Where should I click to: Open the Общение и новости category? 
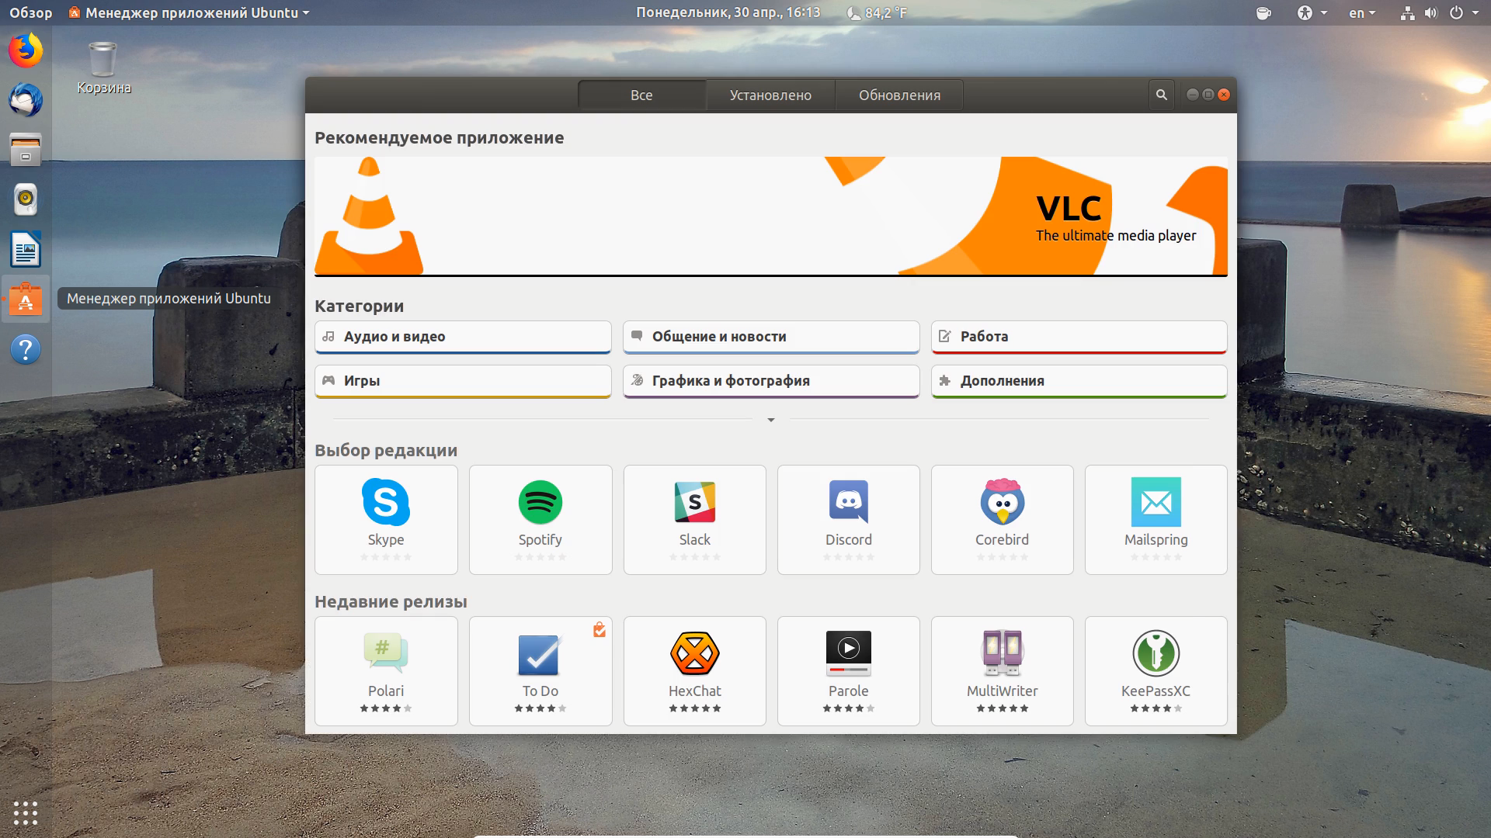771,337
